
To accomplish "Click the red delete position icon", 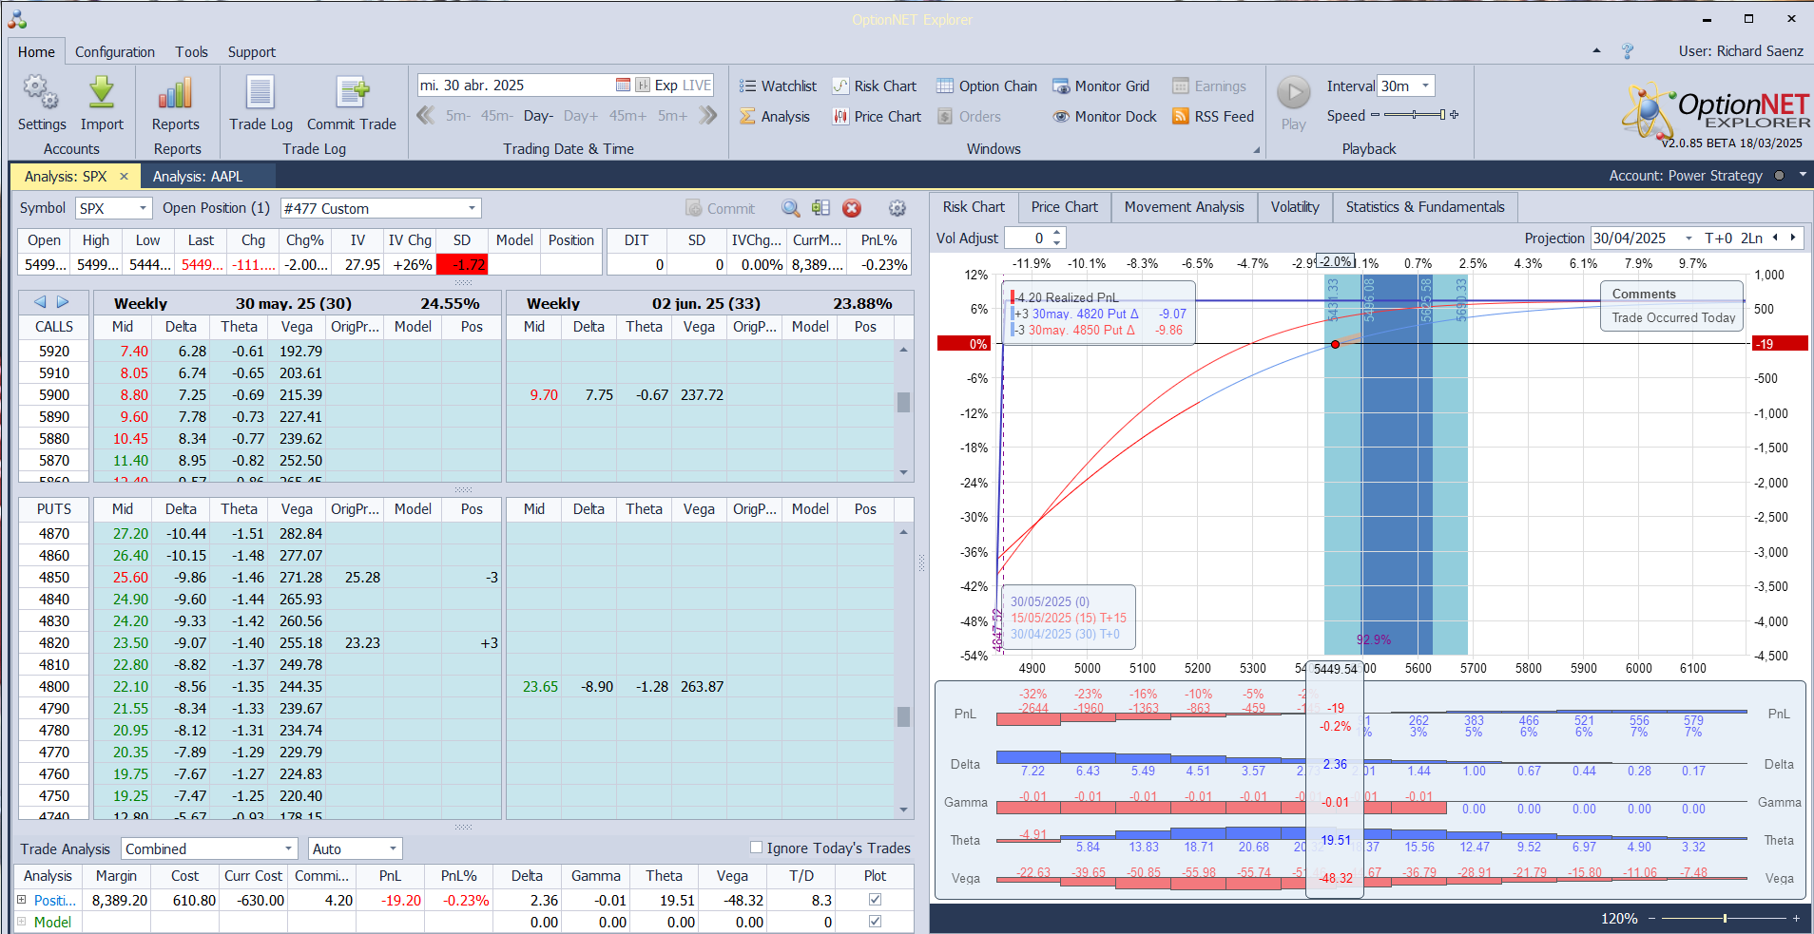I will point(852,208).
